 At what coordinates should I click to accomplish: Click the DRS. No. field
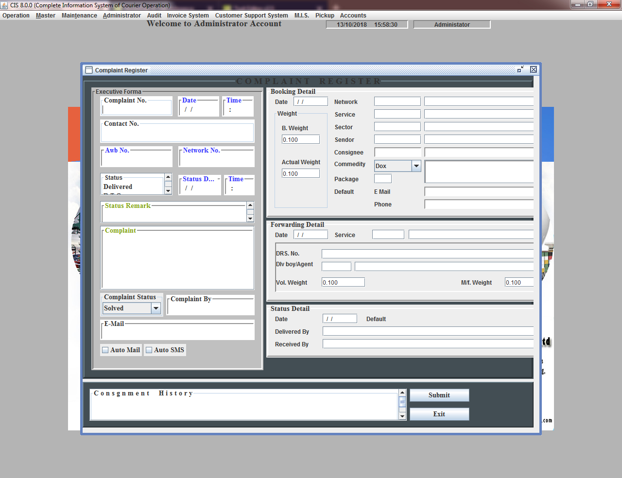coord(428,254)
